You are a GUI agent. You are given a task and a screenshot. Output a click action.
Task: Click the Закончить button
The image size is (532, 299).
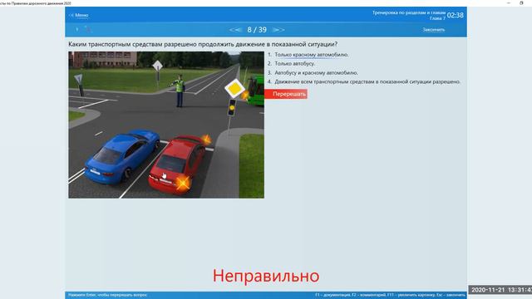click(x=433, y=30)
